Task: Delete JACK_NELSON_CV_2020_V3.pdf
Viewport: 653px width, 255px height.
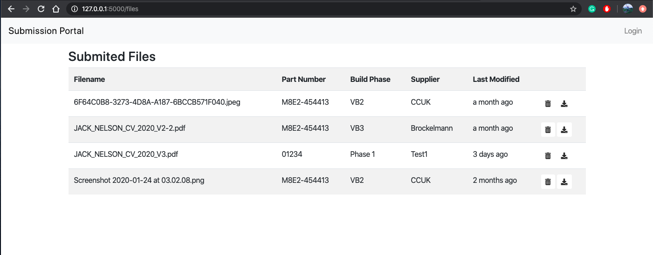Action: [548, 156]
